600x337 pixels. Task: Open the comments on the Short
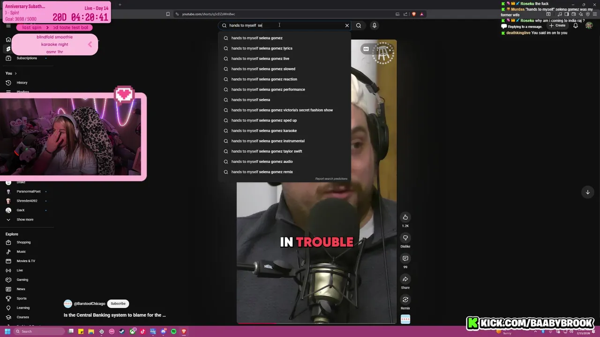click(x=405, y=258)
